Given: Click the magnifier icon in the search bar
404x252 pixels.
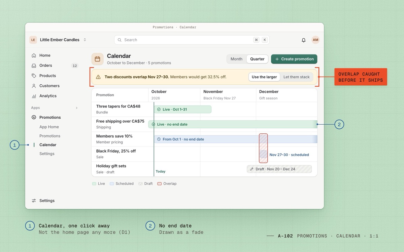Looking at the screenshot, I should [120, 40].
